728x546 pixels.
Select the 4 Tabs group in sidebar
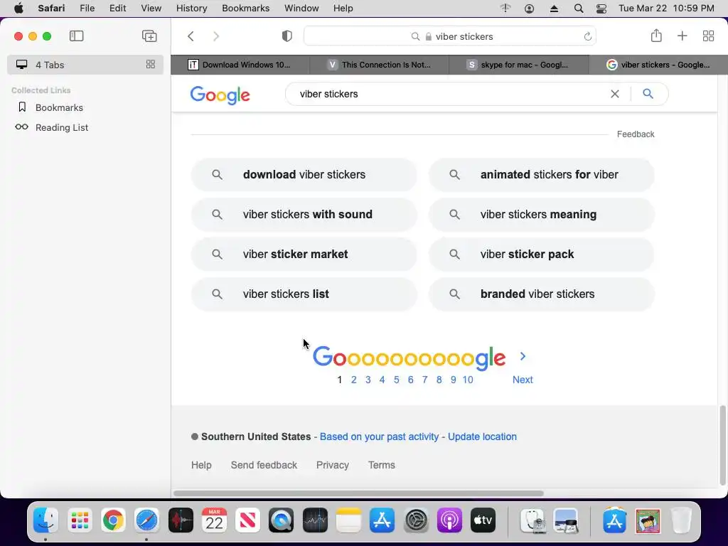click(85, 65)
